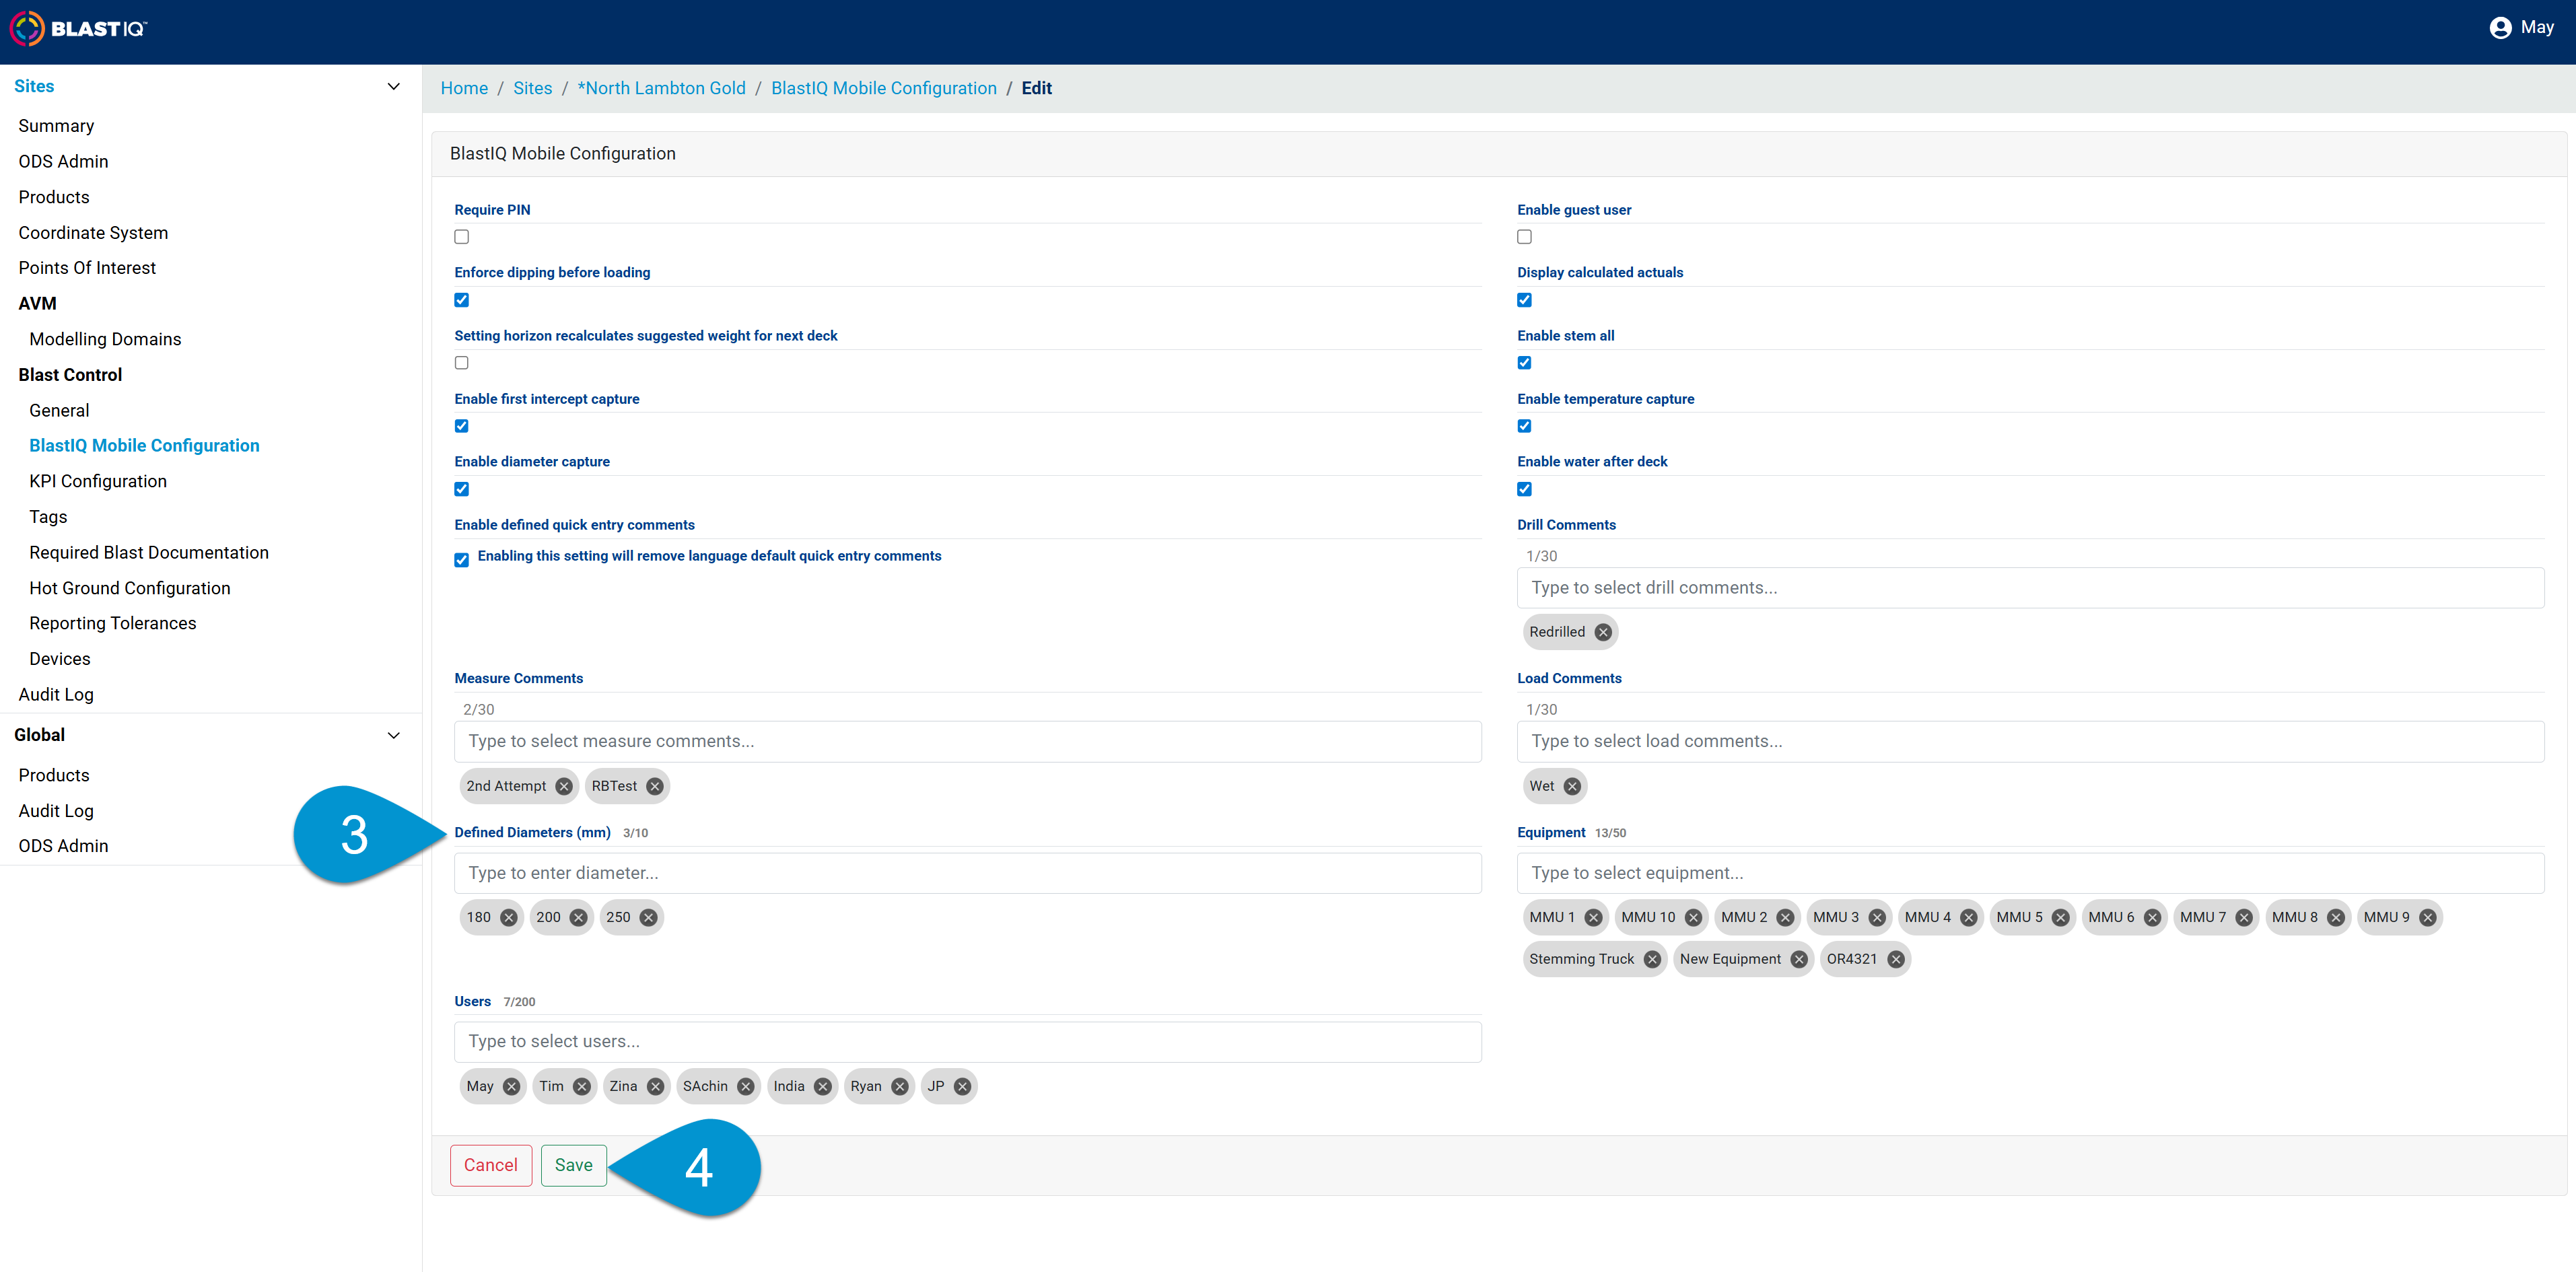This screenshot has width=2576, height=1272.
Task: Remove user SAchin from users list
Action: pyautogui.click(x=746, y=1086)
